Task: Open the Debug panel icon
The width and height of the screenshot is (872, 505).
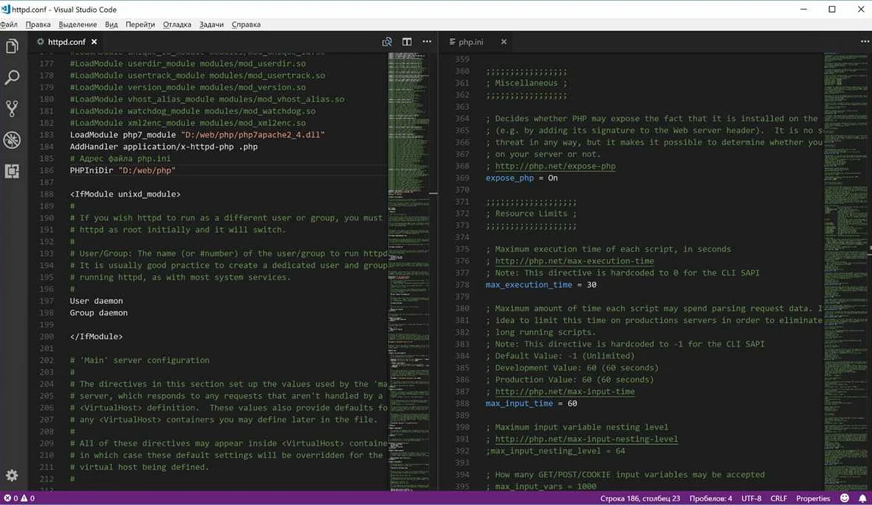Action: [12, 139]
